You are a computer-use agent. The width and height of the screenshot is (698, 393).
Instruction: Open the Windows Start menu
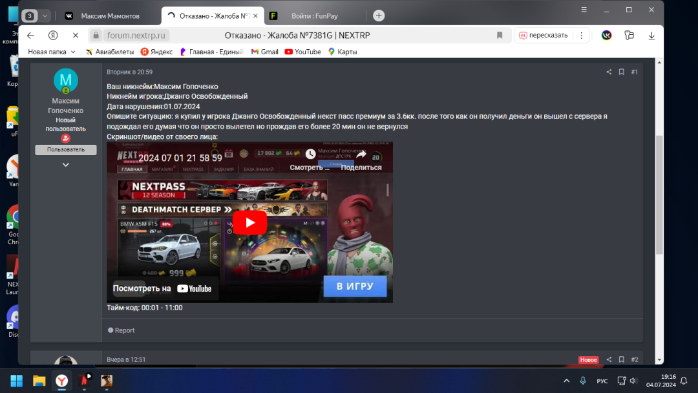coord(16,381)
